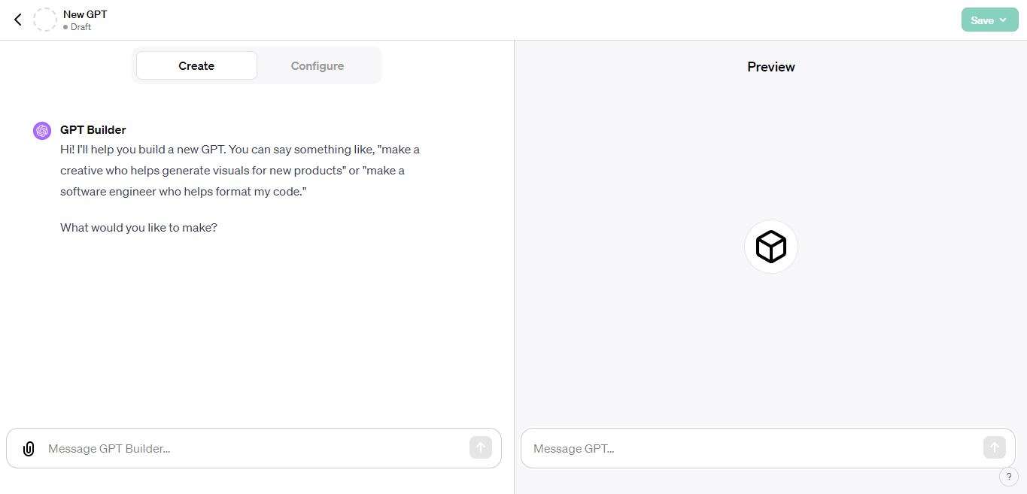Click the Message GPT input in Preview
Image resolution: width=1027 pixels, height=494 pixels.
tap(752, 448)
